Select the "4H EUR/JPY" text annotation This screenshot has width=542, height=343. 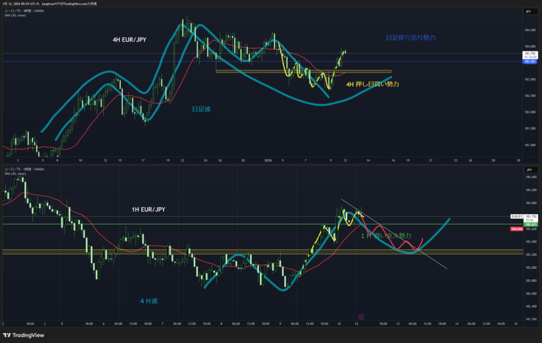coord(129,39)
